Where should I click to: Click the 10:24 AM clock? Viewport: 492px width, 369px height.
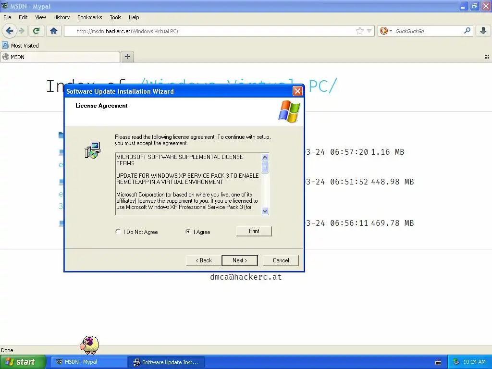pyautogui.click(x=474, y=362)
